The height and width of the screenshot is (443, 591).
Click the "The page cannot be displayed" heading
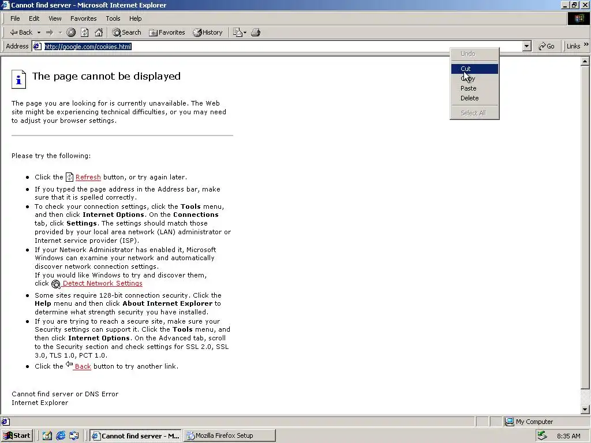click(x=106, y=76)
